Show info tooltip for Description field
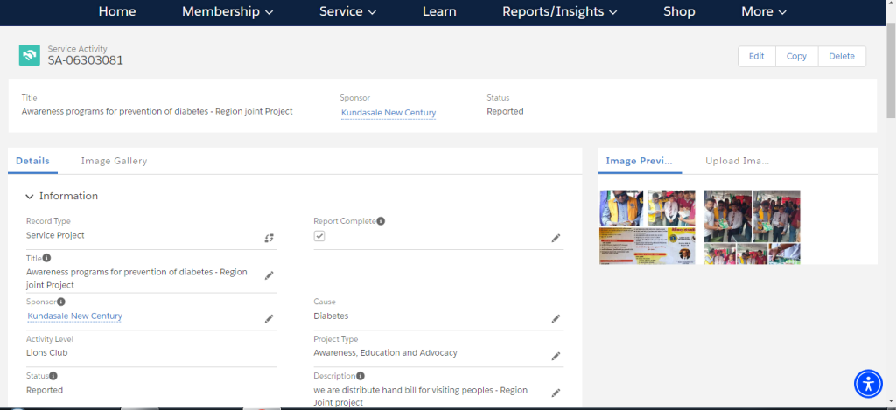 pos(360,376)
